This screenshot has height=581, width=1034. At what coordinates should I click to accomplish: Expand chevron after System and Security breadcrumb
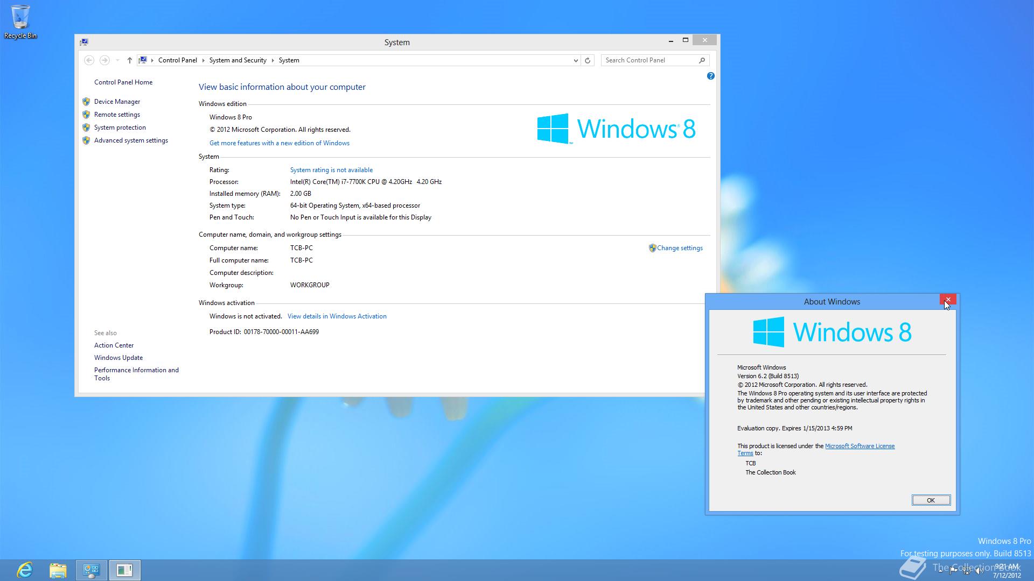click(273, 60)
